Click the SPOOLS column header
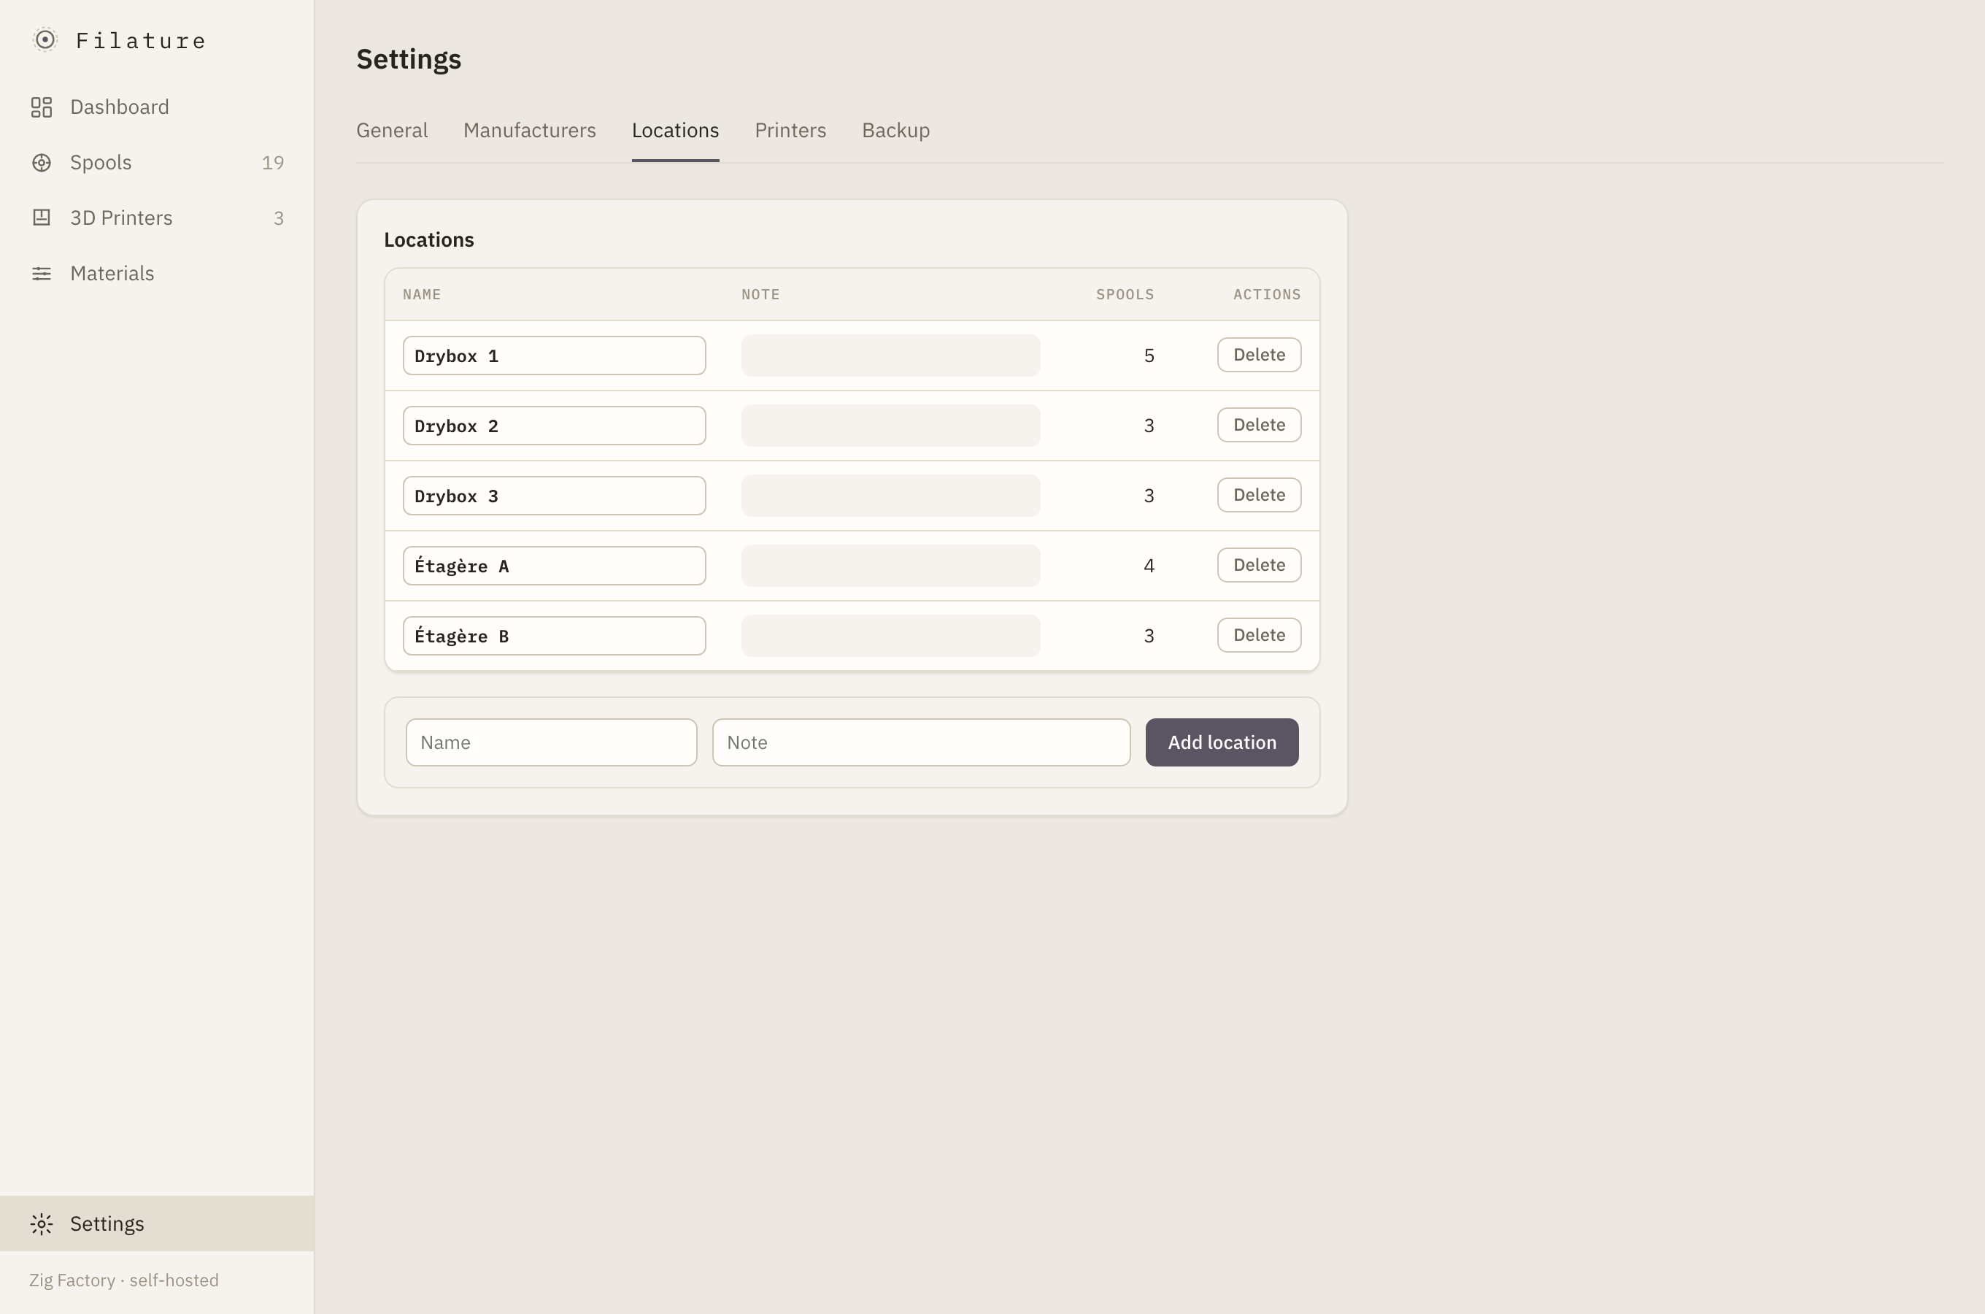This screenshot has width=1985, height=1314. tap(1125, 294)
